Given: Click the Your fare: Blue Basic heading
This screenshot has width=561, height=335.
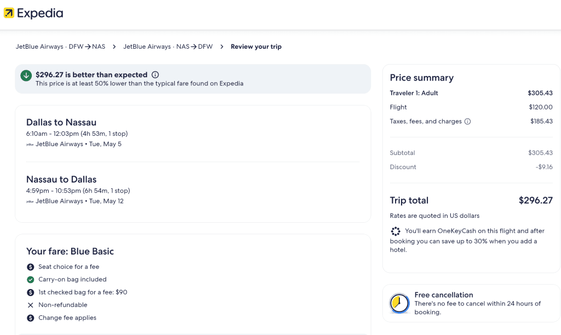Looking at the screenshot, I should (x=70, y=252).
